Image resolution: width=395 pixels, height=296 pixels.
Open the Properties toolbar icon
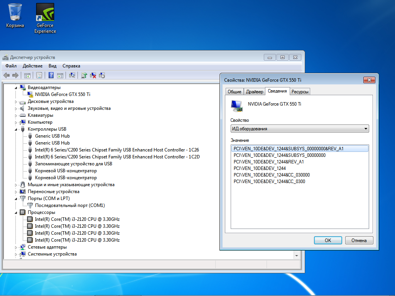(39, 75)
